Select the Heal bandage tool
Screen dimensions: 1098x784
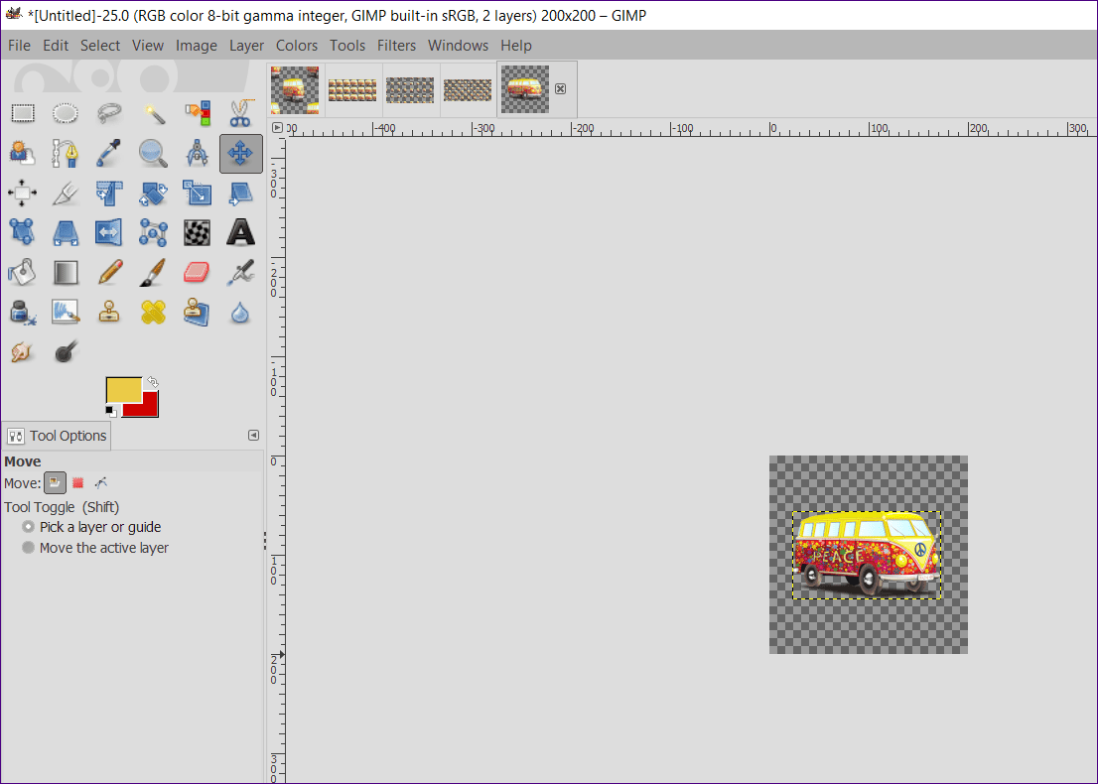153,313
